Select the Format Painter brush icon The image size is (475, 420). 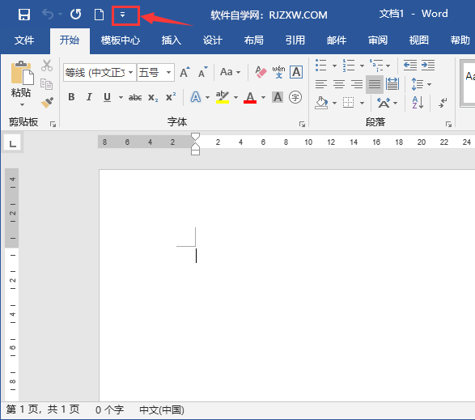[47, 103]
